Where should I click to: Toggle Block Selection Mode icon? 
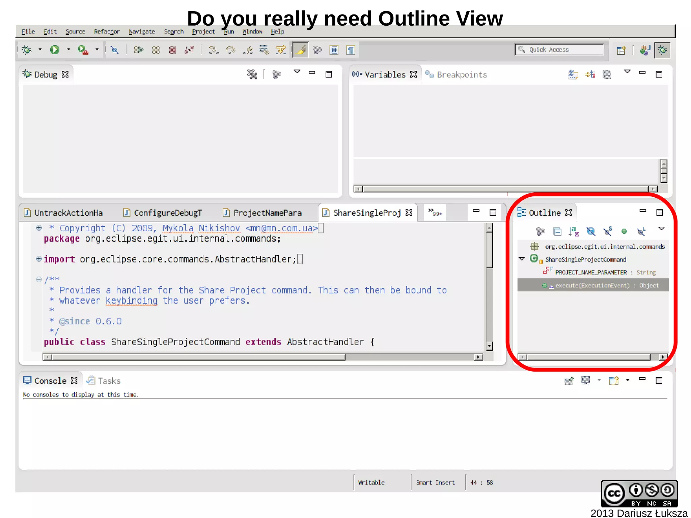coord(334,50)
